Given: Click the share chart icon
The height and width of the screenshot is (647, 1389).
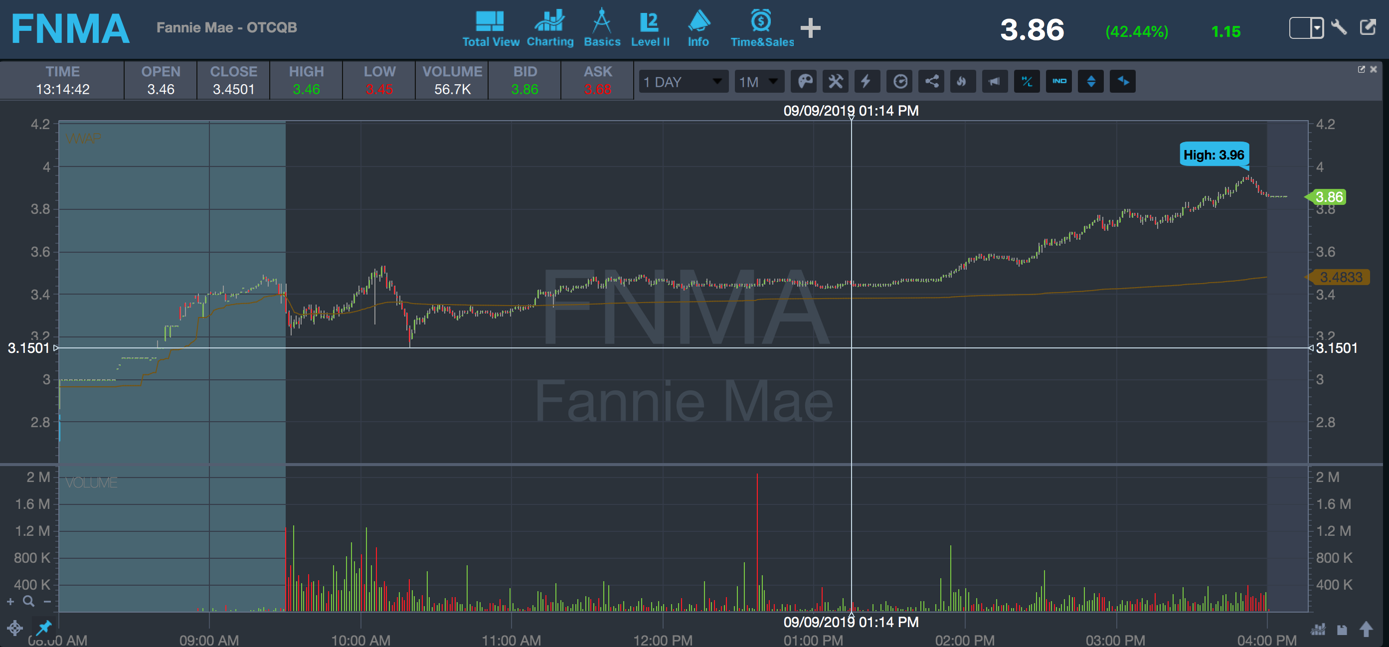Looking at the screenshot, I should pyautogui.click(x=931, y=81).
